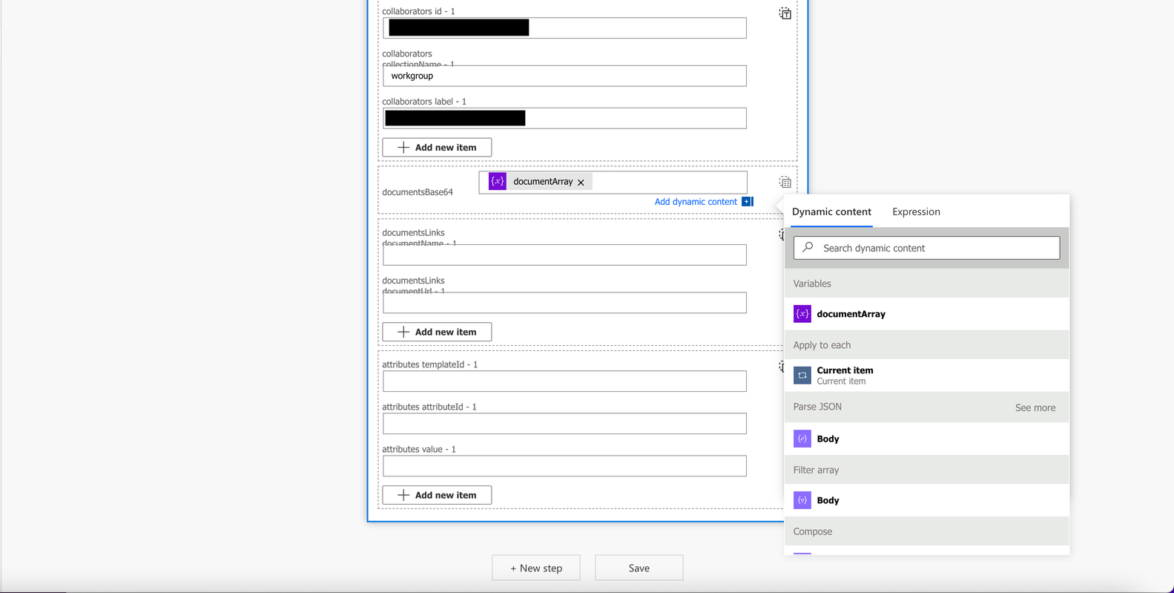This screenshot has height=593, width=1174.
Task: Select Current item under Apply to each
Action: [926, 376]
